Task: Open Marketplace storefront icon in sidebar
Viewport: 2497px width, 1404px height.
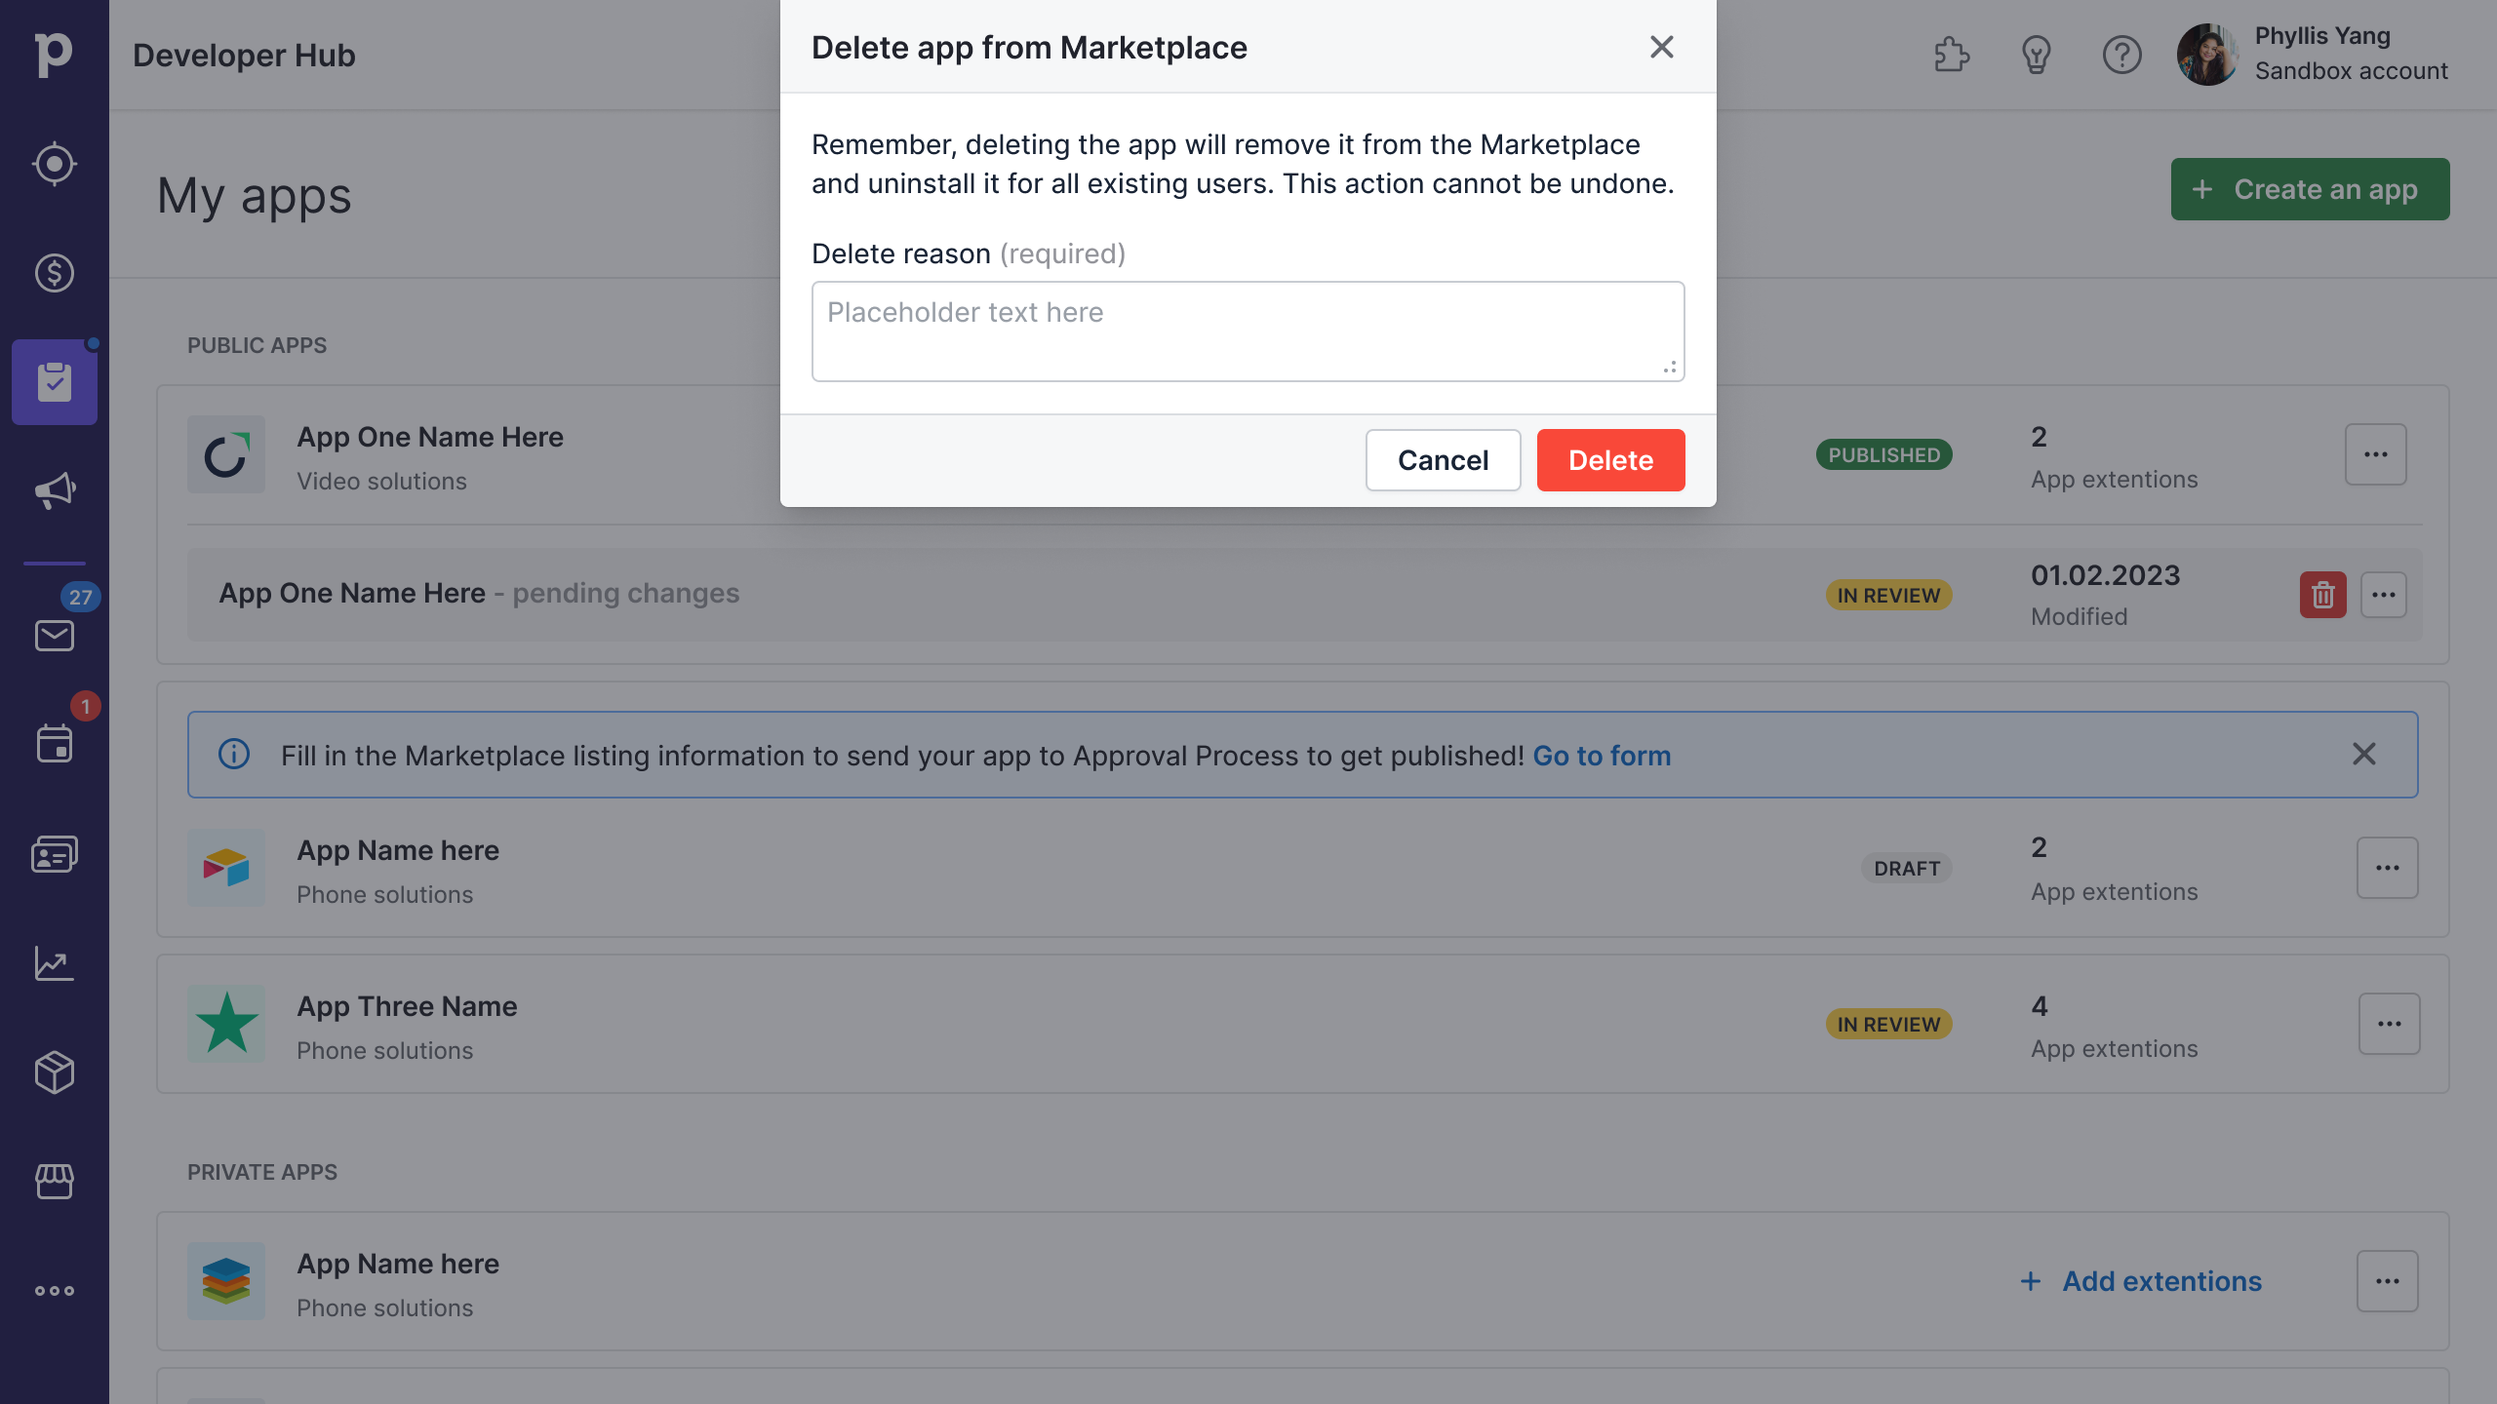Action: [x=55, y=1181]
